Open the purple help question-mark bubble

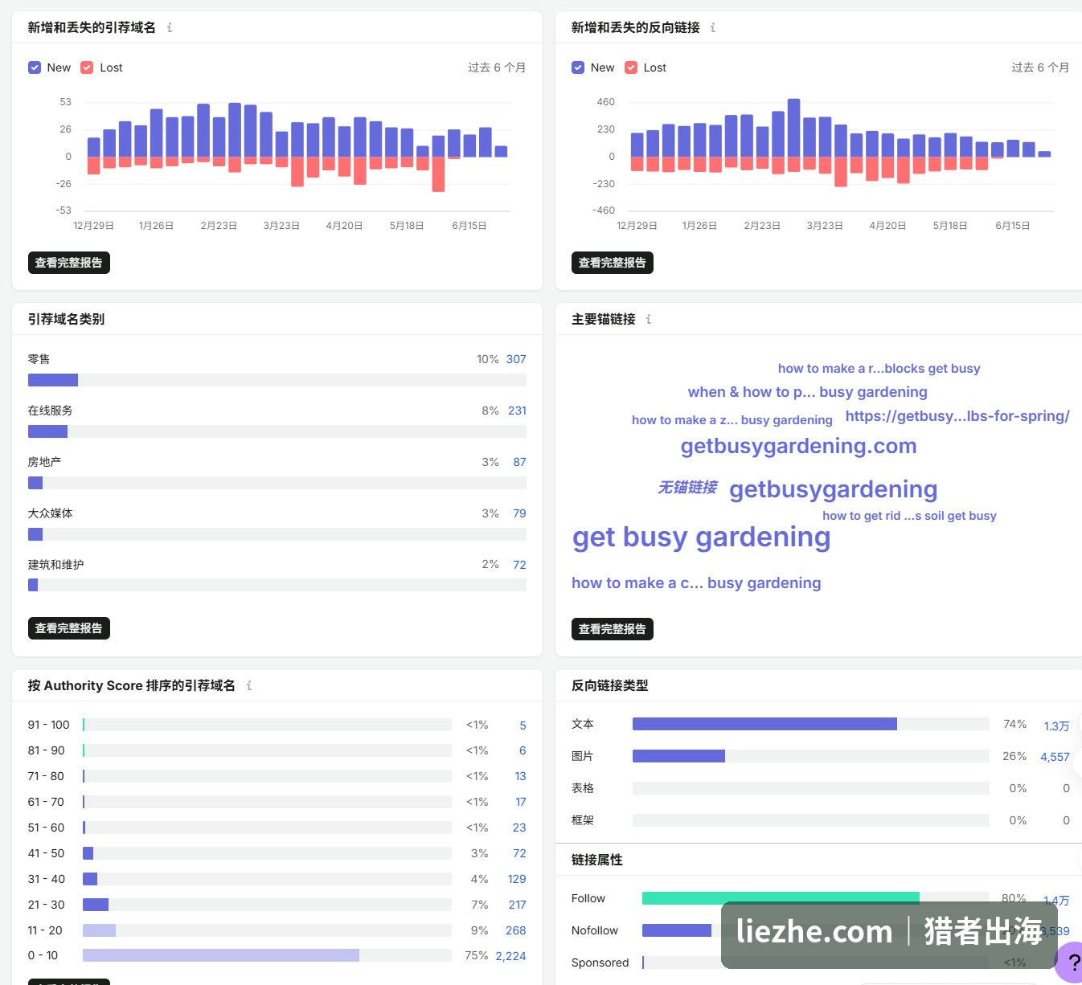(1072, 962)
